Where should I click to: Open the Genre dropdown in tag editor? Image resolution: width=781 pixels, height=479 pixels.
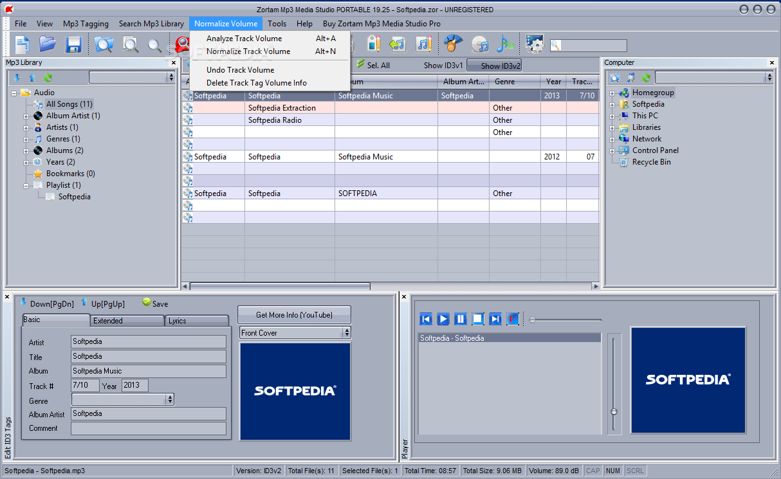[170, 400]
